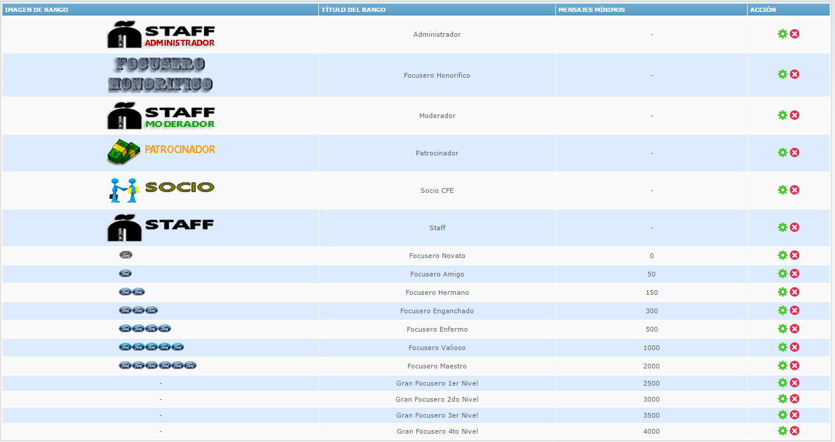Viewport: 835px width, 442px height.
Task: Click red delete icon for Staff rank
Action: 795,227
